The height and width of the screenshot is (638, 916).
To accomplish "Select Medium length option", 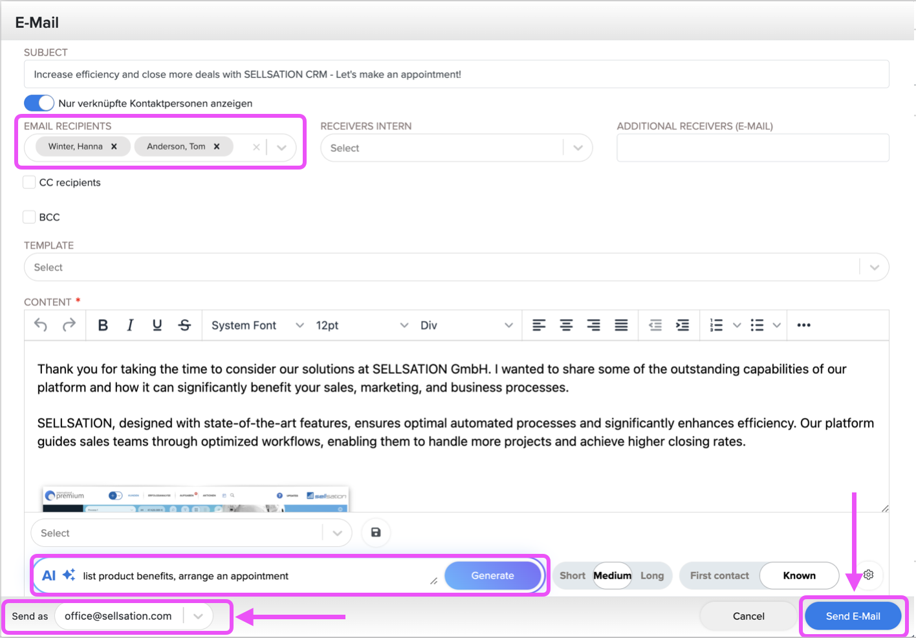I will click(612, 575).
